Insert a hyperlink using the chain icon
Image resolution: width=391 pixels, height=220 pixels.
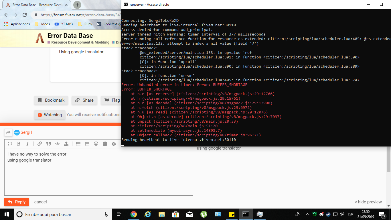point(40,144)
